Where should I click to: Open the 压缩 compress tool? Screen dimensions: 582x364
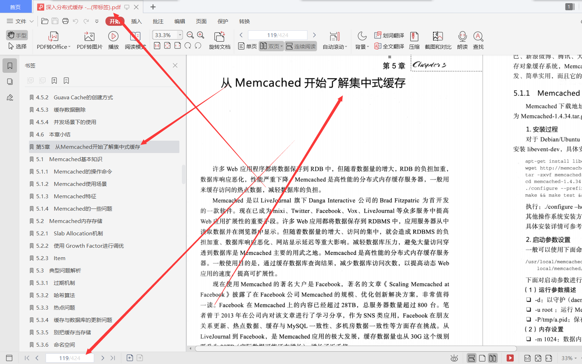point(414,40)
